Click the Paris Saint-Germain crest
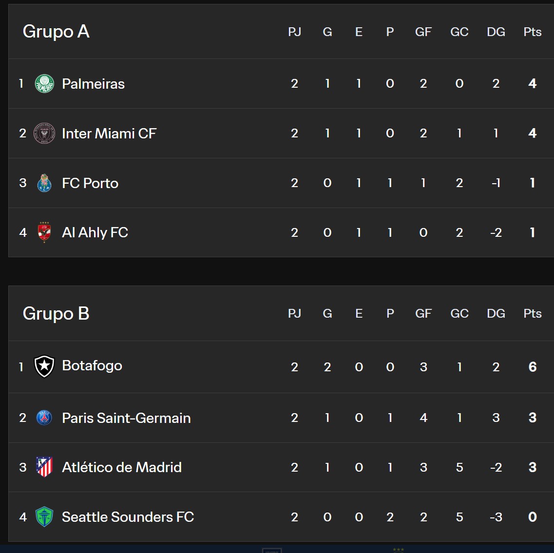The image size is (554, 553). pos(44,418)
